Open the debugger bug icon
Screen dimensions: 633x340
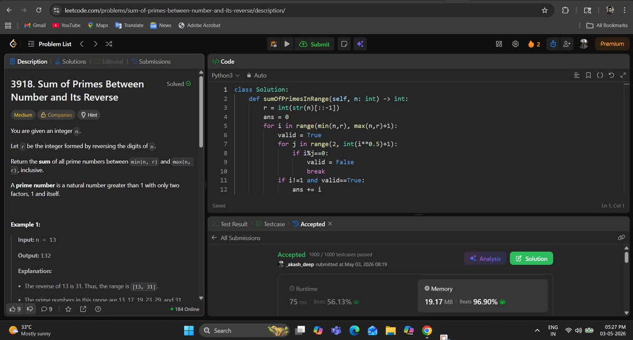[274, 44]
